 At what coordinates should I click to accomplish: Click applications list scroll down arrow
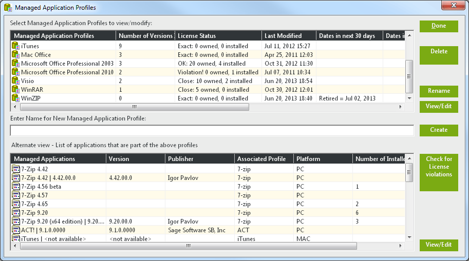[x=409, y=237]
